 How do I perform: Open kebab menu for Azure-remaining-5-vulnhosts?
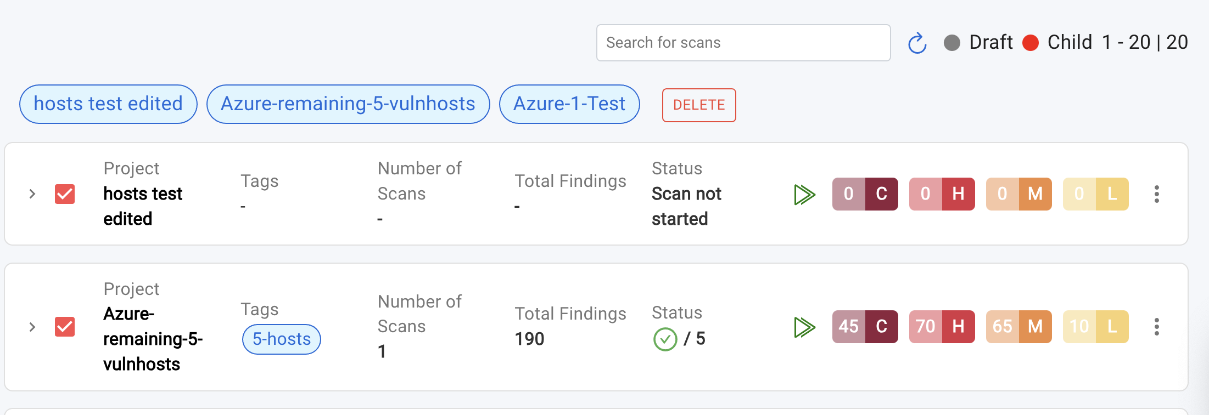tap(1156, 327)
